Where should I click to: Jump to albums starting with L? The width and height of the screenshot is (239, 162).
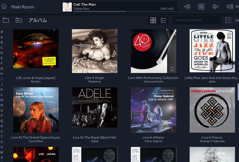tap(2, 95)
